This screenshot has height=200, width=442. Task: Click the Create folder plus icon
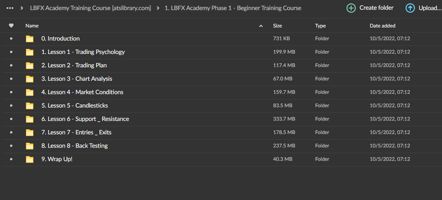351,8
